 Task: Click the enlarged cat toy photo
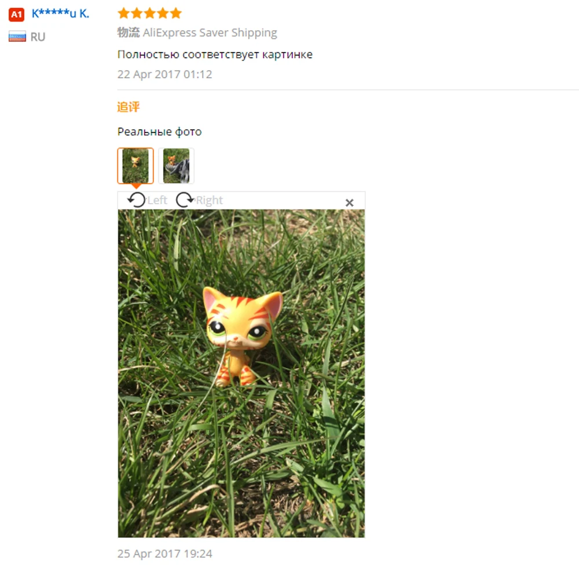[x=241, y=373]
